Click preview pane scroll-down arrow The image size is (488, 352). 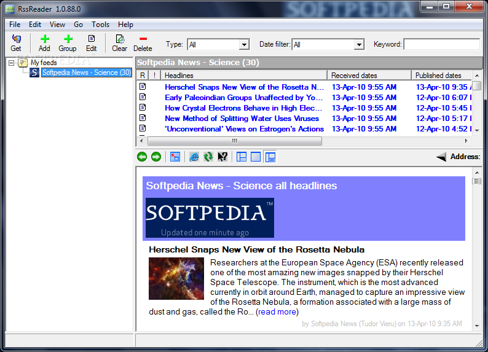point(477,326)
